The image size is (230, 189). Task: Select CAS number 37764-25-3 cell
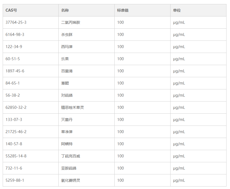[x=16, y=22]
